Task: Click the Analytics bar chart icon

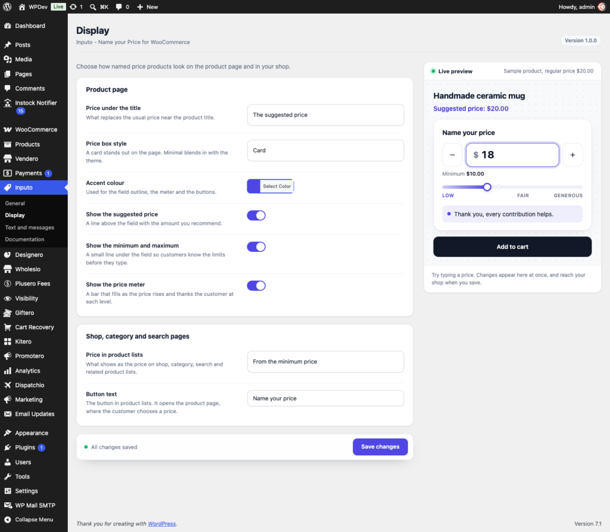Action: [x=7, y=370]
